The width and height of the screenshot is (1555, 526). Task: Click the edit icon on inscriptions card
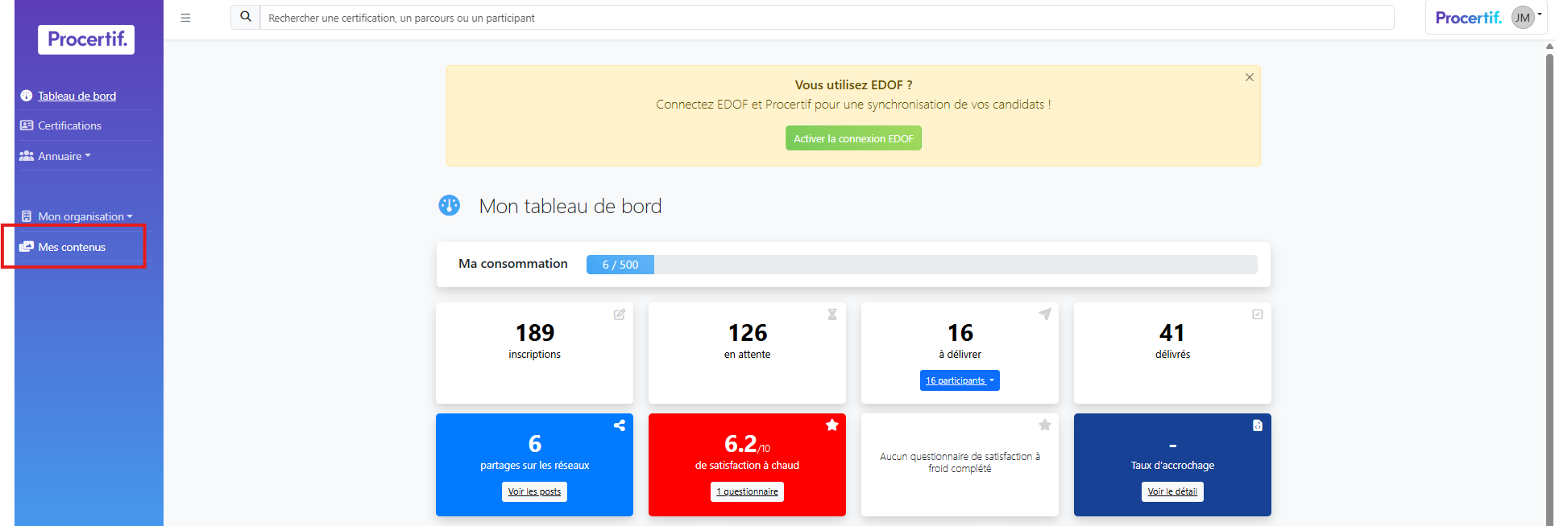[619, 314]
